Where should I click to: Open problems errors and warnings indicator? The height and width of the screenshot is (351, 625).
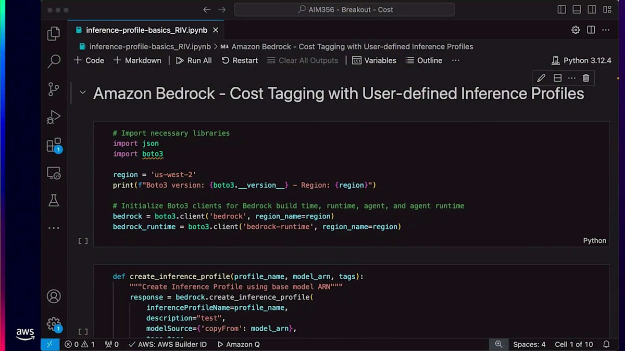click(80, 344)
